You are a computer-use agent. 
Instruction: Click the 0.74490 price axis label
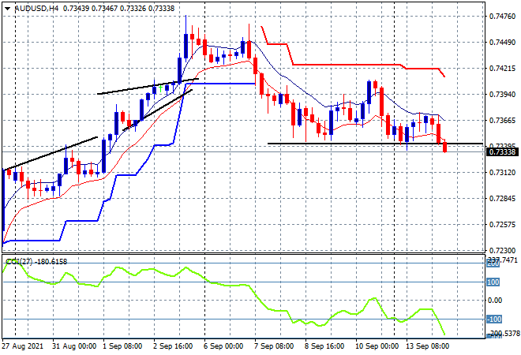[x=502, y=42]
